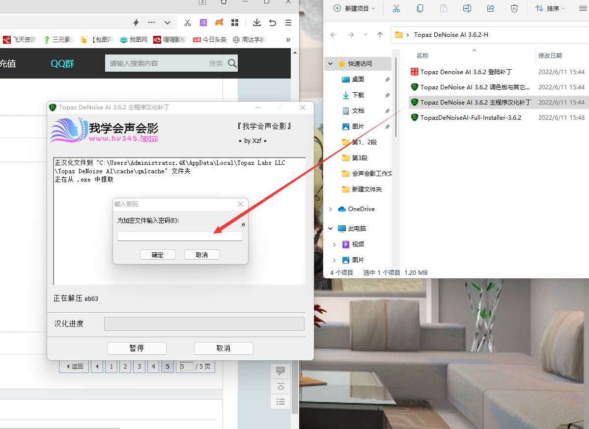The height and width of the screenshot is (429, 589).
Task: Open the 飞天资源 bookmark
Action: 19,40
